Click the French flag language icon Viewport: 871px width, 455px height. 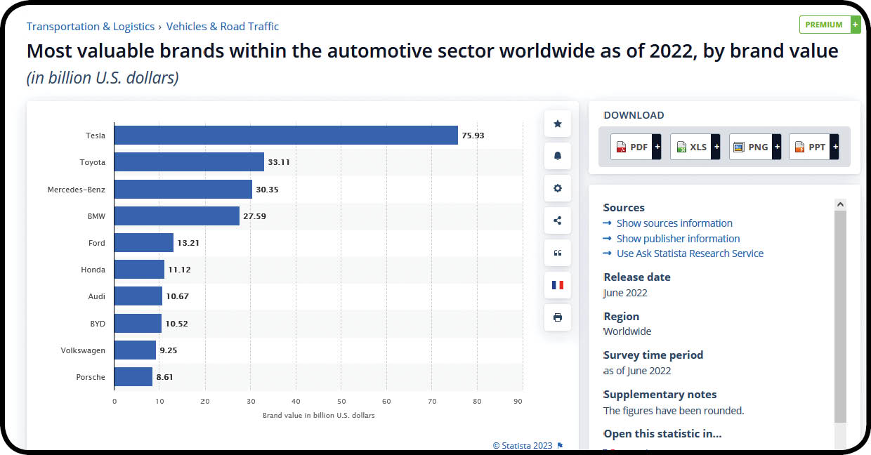(558, 285)
